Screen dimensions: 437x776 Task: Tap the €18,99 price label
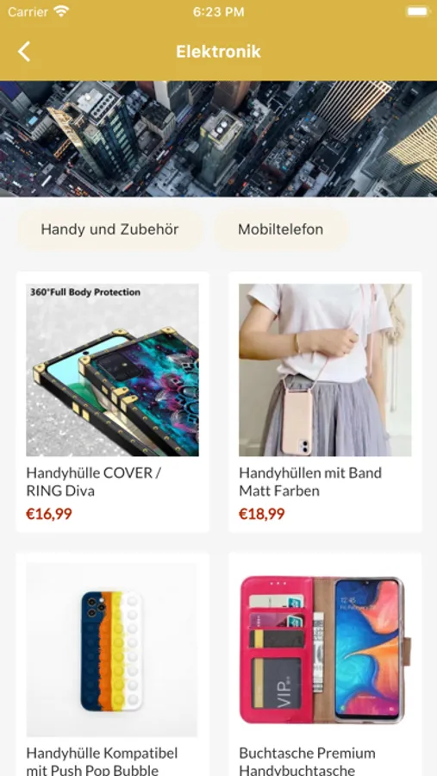[262, 514]
